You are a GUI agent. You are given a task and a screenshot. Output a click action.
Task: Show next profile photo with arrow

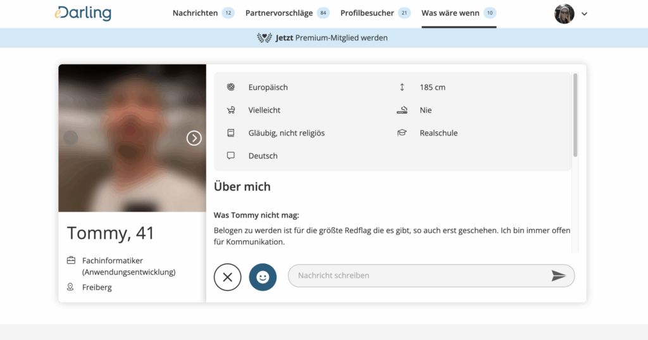coord(194,138)
